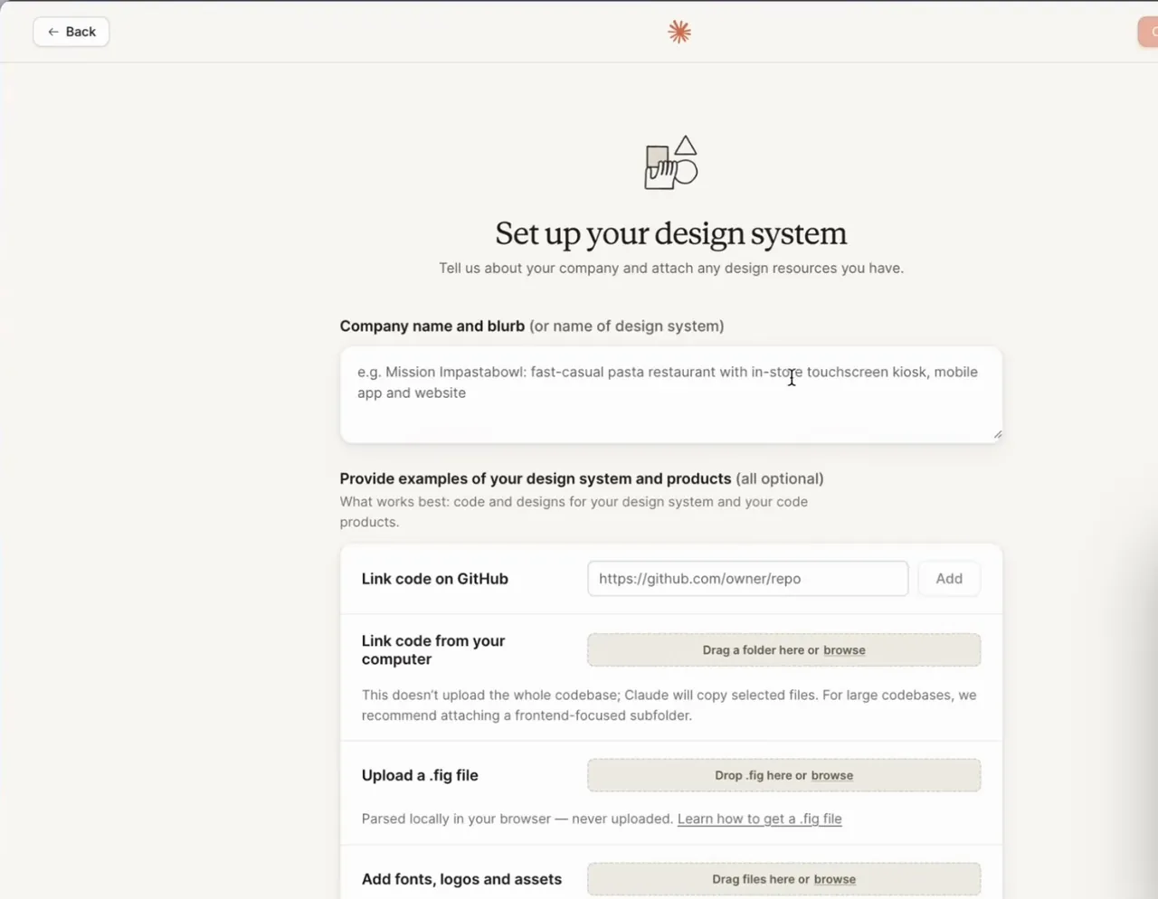The height and width of the screenshot is (899, 1158).
Task: Click the Claude starburst logo
Action: tap(679, 32)
